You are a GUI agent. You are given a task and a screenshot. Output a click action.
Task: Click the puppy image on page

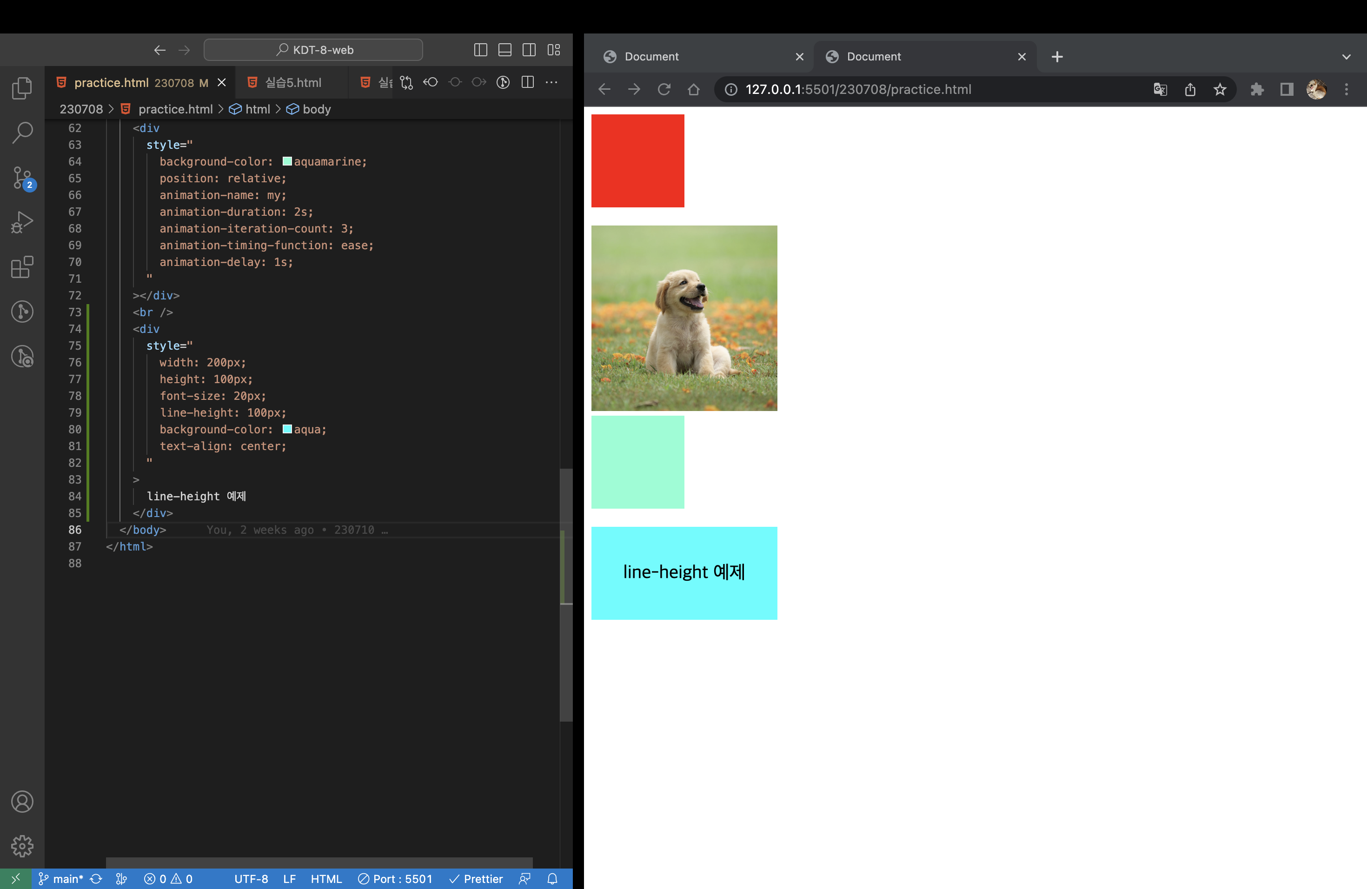684,318
